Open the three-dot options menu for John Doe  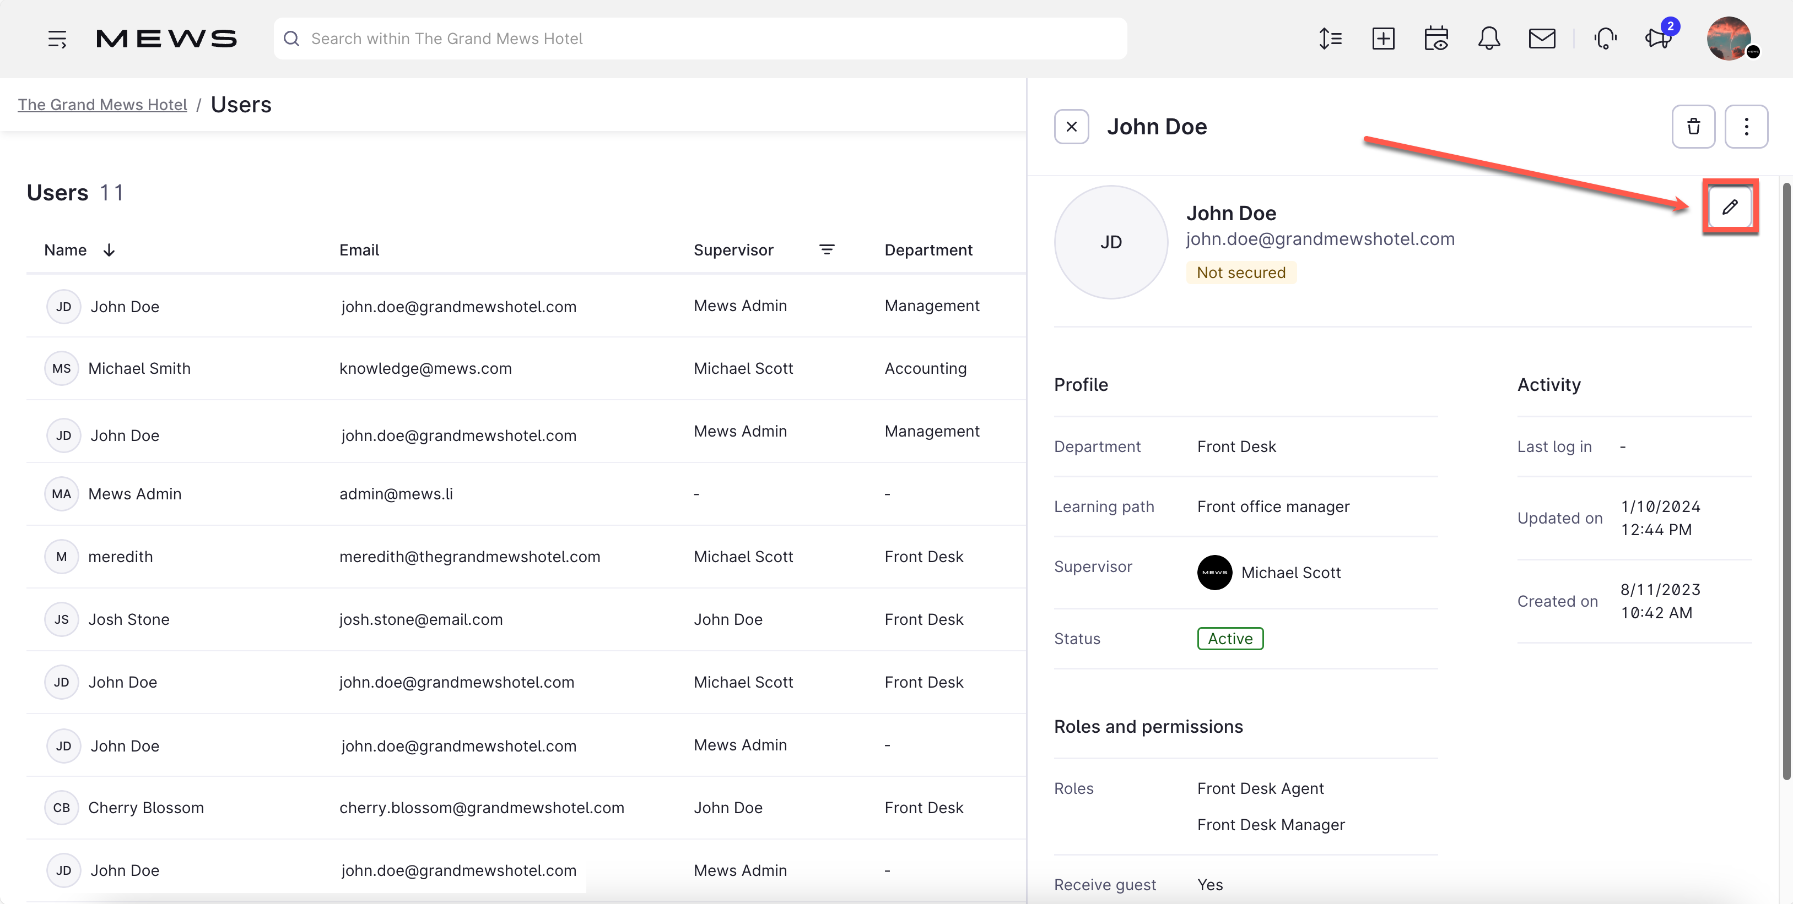pos(1747,126)
